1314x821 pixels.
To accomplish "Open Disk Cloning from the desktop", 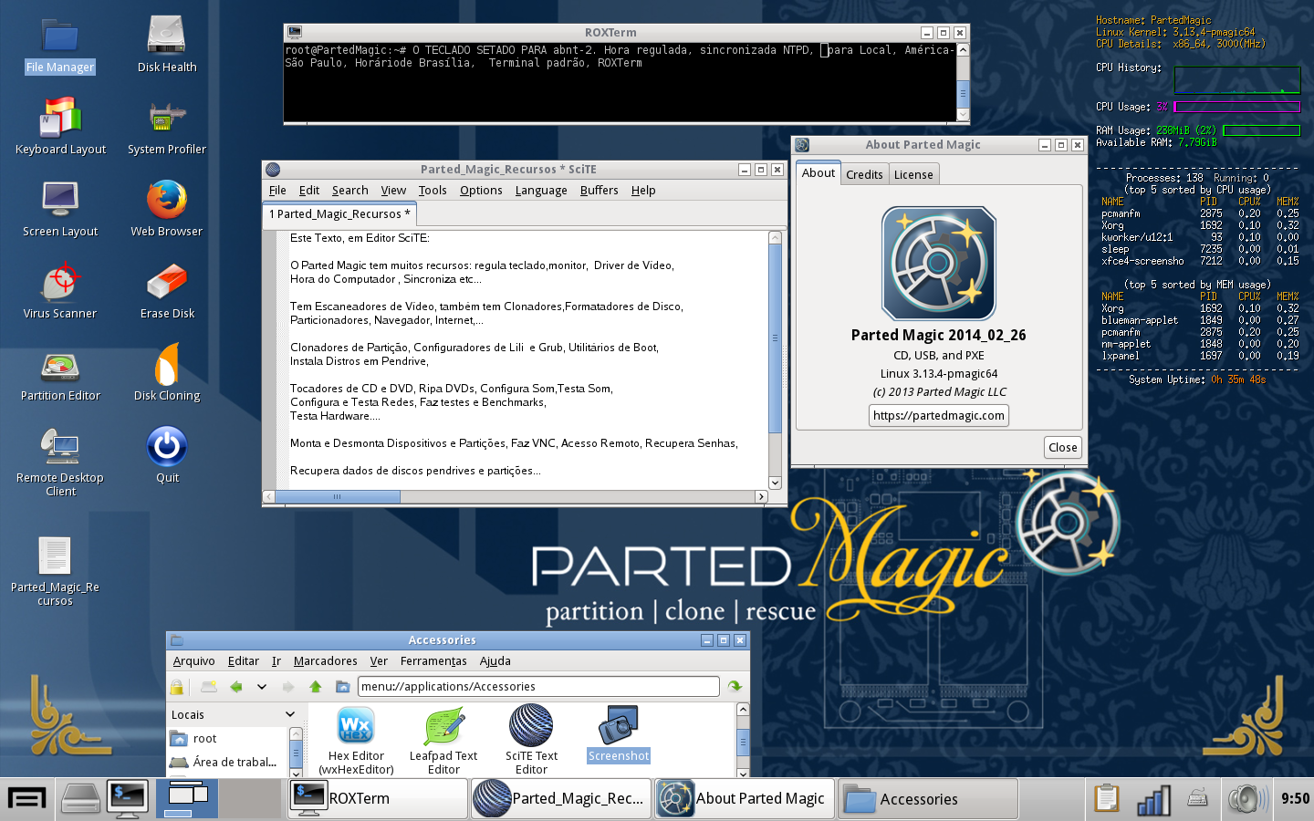I will point(167,372).
